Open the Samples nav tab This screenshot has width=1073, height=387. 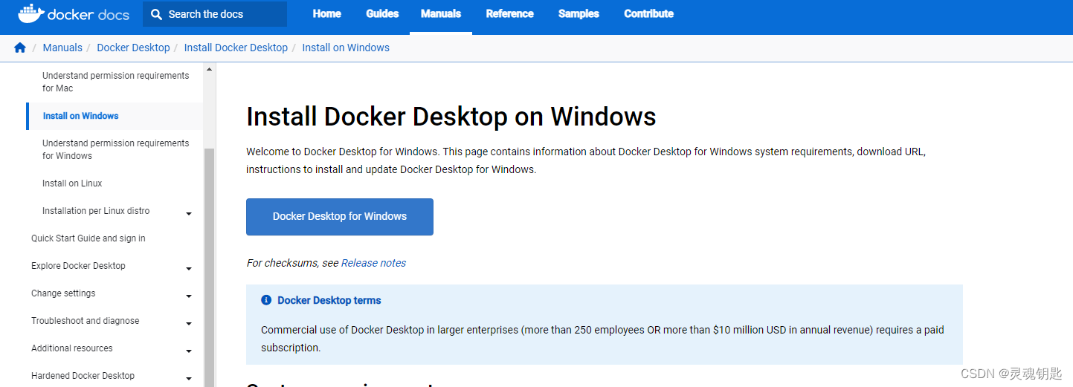[579, 13]
